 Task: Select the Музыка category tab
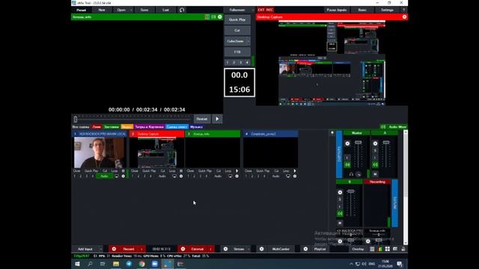point(196,127)
